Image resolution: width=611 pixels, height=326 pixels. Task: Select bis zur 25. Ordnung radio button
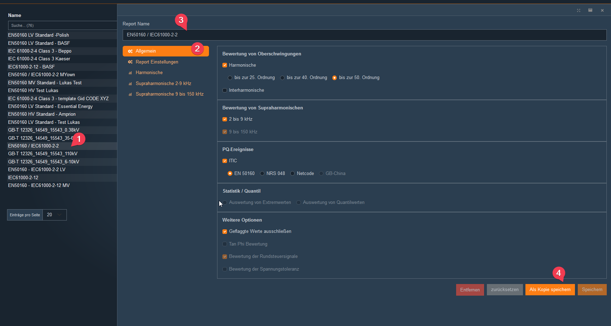point(230,78)
